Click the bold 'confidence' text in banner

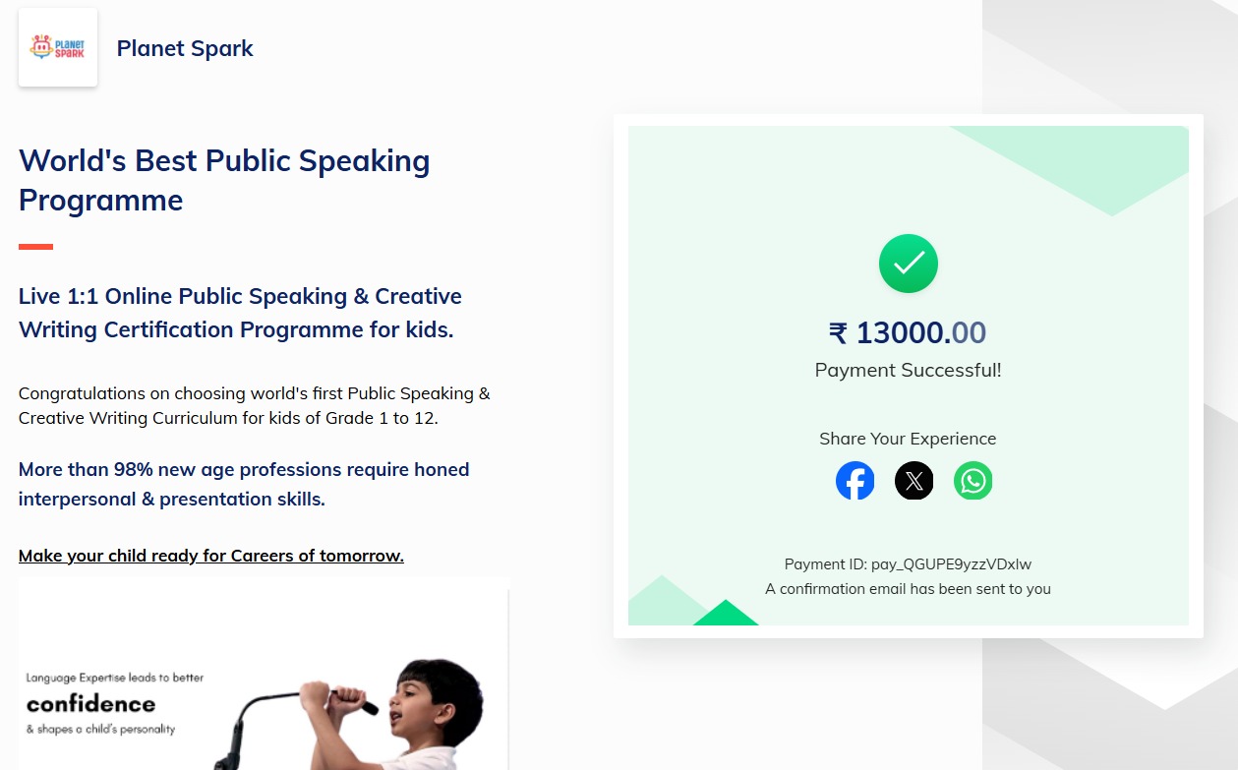tap(90, 704)
